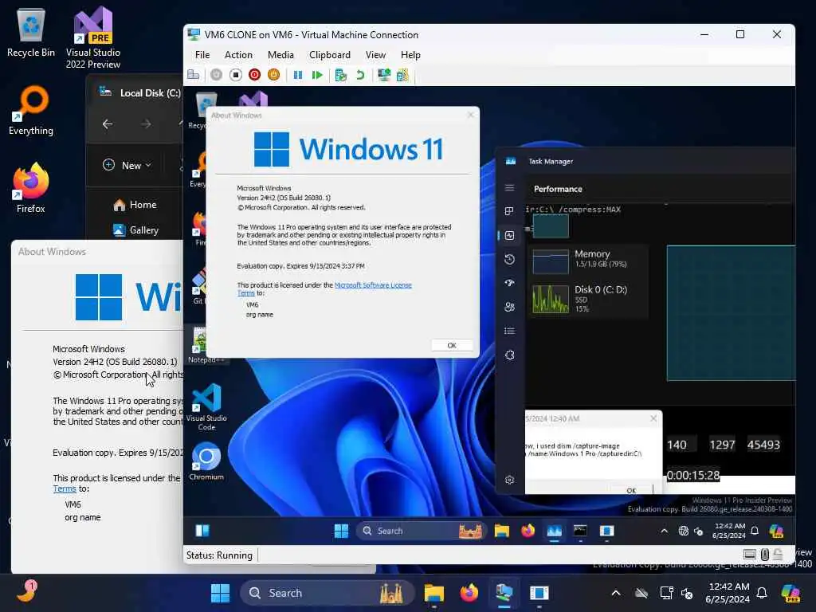Viewport: 816px width, 612px height.
Task: Select Disk 0 (C: D:) performance entry
Action: coord(588,299)
